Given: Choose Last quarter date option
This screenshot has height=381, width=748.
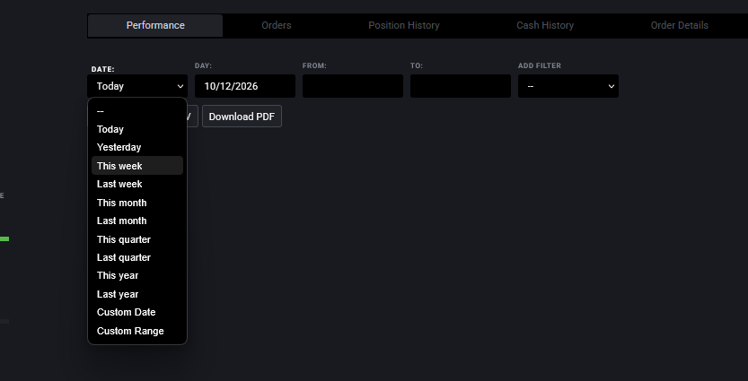Looking at the screenshot, I should tap(137, 257).
